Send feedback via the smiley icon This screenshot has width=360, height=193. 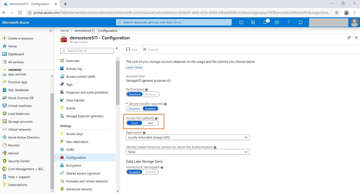[300, 22]
